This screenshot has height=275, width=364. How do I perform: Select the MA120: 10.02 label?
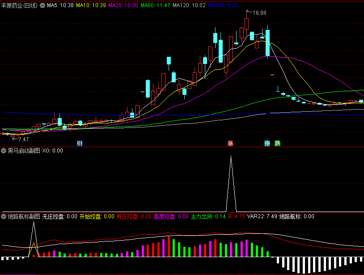point(189,5)
